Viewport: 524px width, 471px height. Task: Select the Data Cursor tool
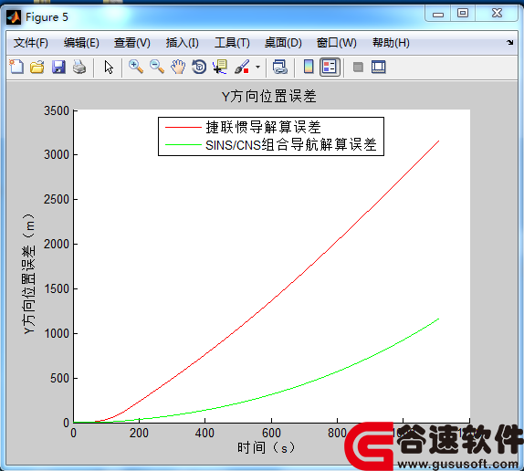(x=220, y=68)
